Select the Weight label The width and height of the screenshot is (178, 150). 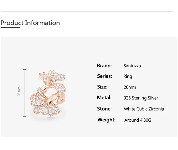[106, 120]
